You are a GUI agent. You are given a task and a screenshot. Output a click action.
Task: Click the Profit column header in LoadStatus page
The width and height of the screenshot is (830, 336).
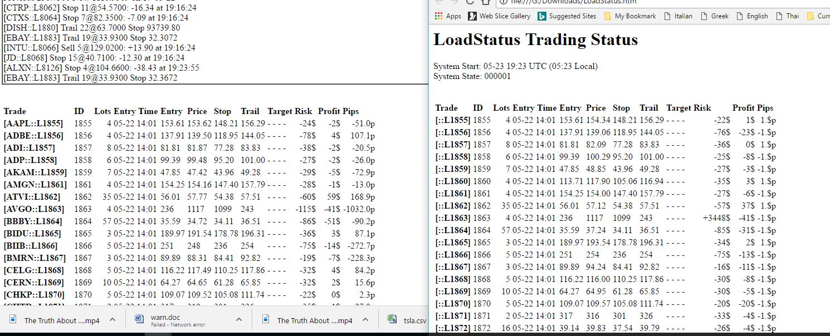pyautogui.click(x=743, y=108)
